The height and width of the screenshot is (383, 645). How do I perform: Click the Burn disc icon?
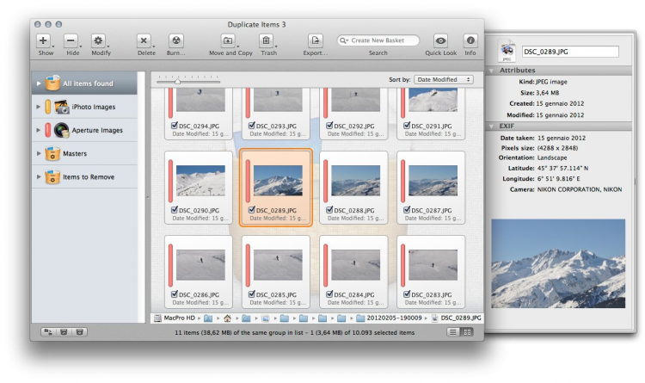175,40
